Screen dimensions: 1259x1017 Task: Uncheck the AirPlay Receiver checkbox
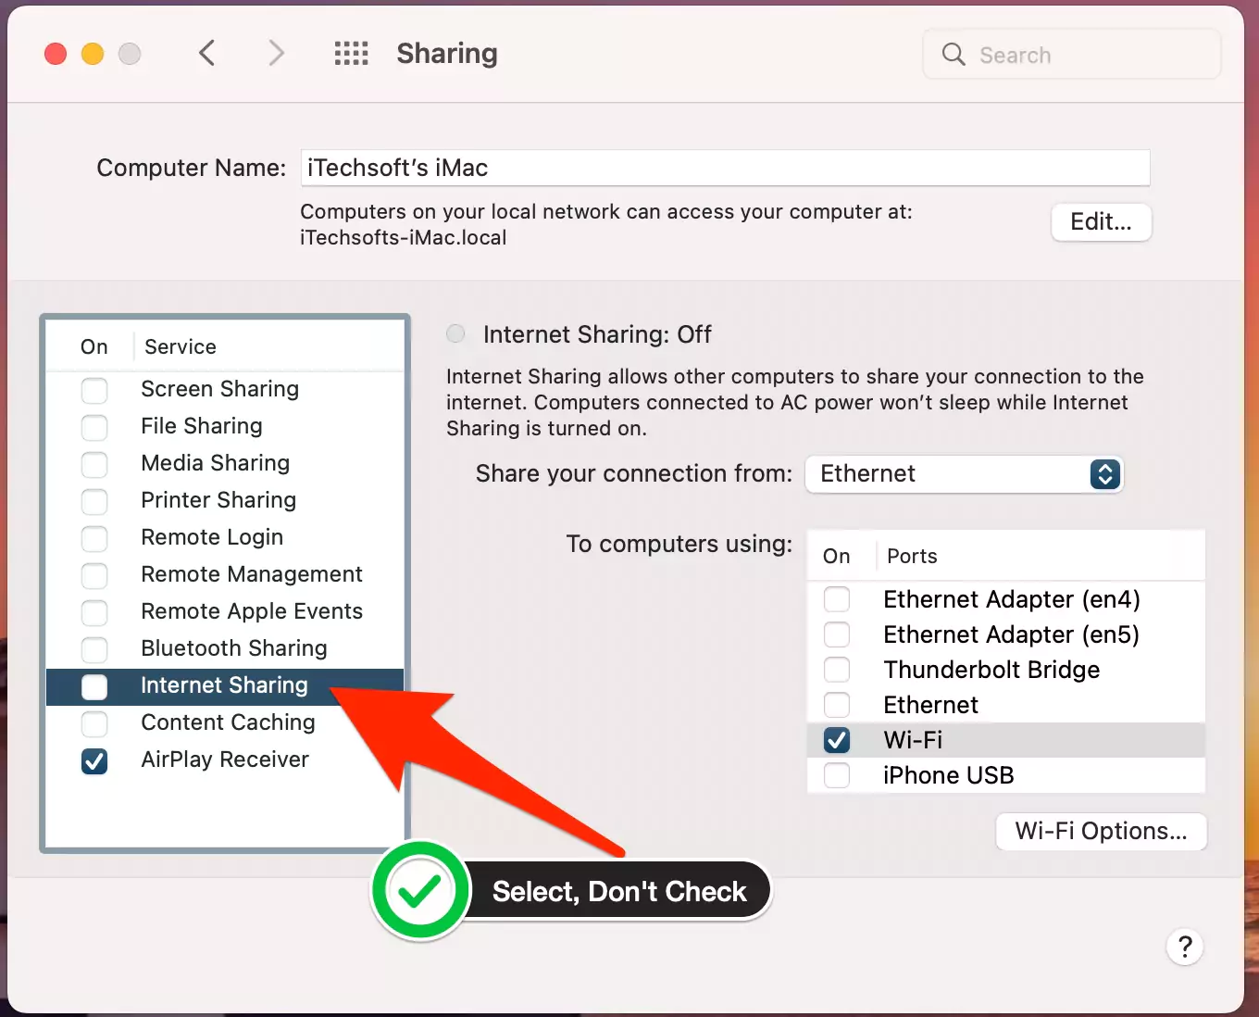[x=94, y=760]
